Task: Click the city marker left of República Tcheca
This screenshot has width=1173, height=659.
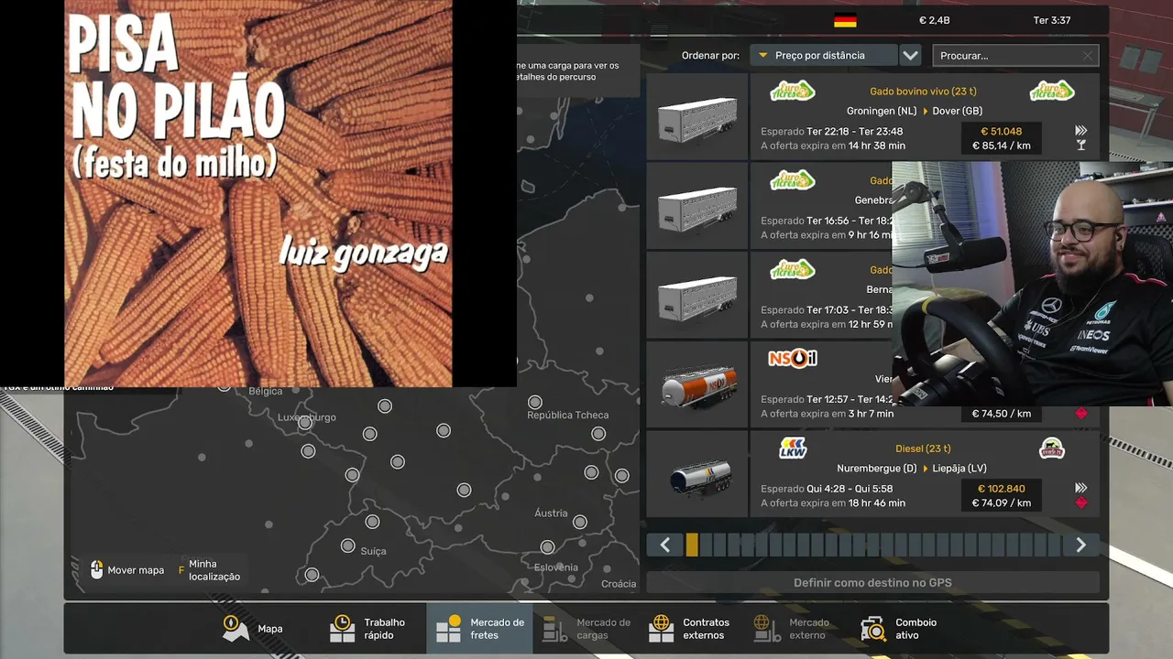Action: click(x=535, y=402)
